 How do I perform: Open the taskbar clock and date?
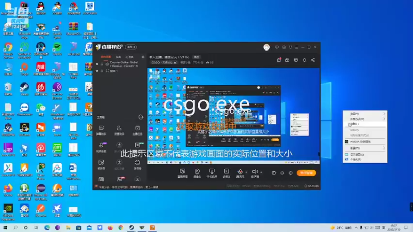pyautogui.click(x=393, y=228)
